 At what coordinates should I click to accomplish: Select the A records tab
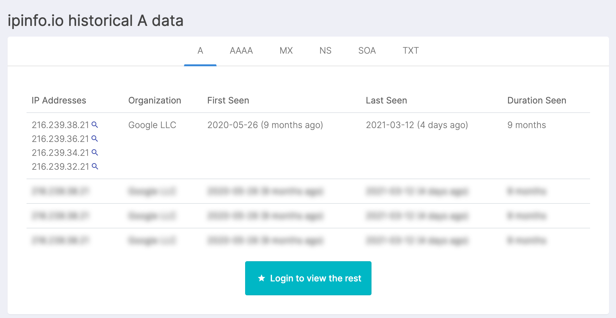click(200, 50)
